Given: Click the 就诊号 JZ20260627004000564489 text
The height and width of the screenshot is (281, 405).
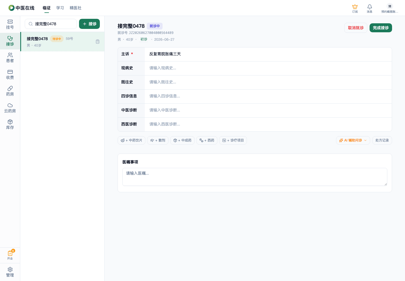Looking at the screenshot, I should pyautogui.click(x=145, y=33).
